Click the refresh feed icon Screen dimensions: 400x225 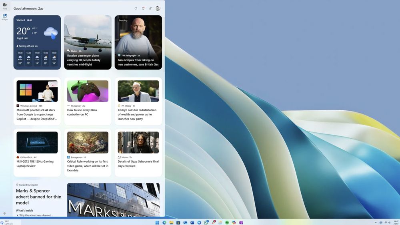136,8
